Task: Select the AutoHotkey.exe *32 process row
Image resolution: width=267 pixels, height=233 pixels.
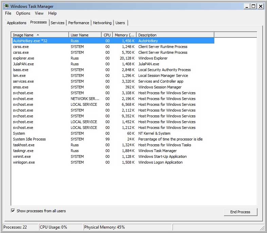Action: [113, 41]
